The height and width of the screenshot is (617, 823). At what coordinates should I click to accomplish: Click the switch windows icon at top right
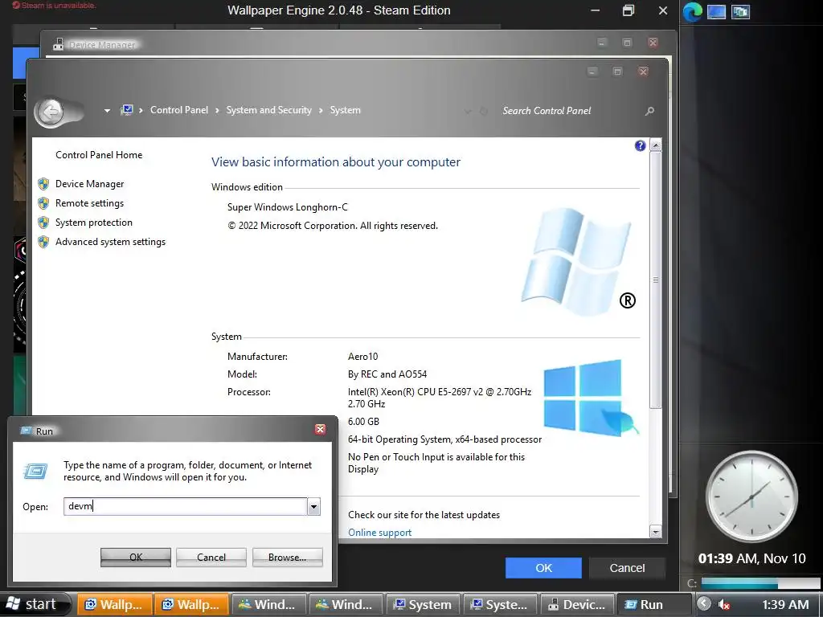[x=740, y=11]
